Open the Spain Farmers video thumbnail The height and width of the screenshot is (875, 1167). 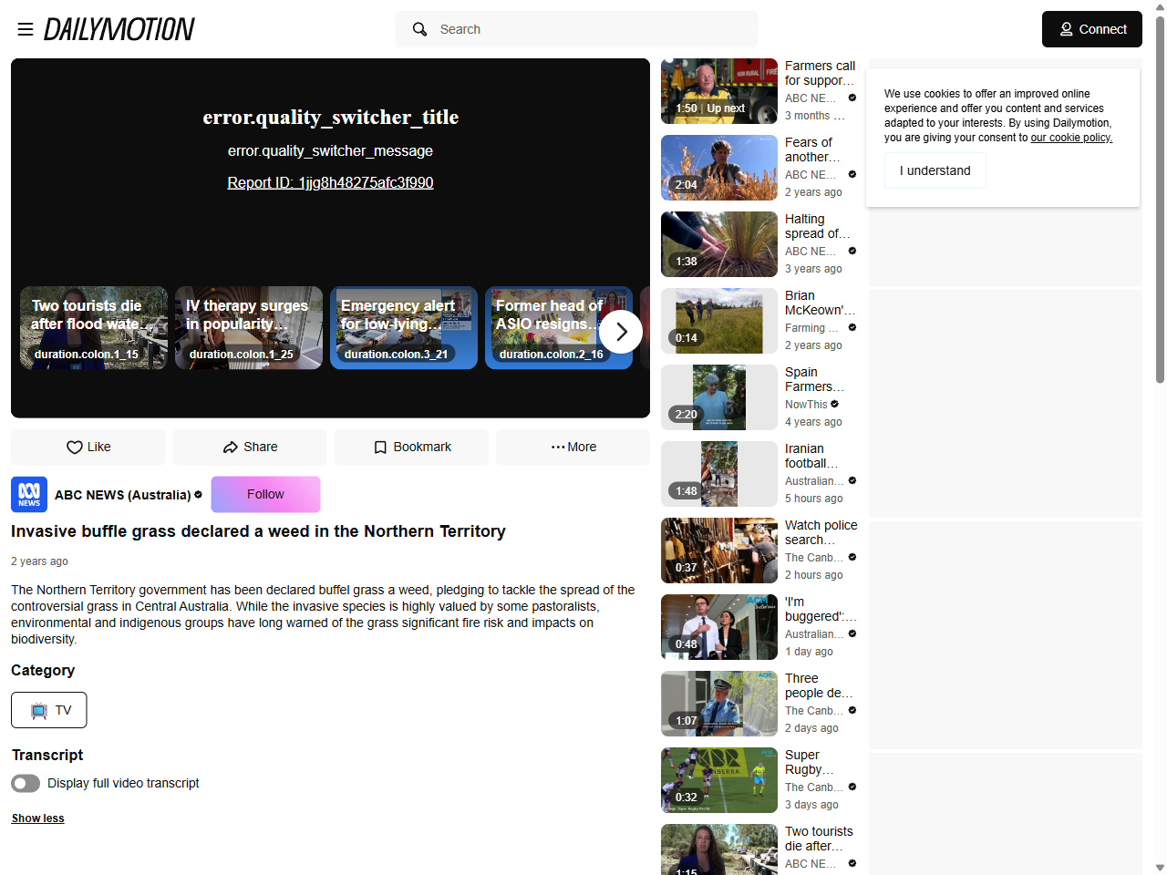[x=718, y=396]
